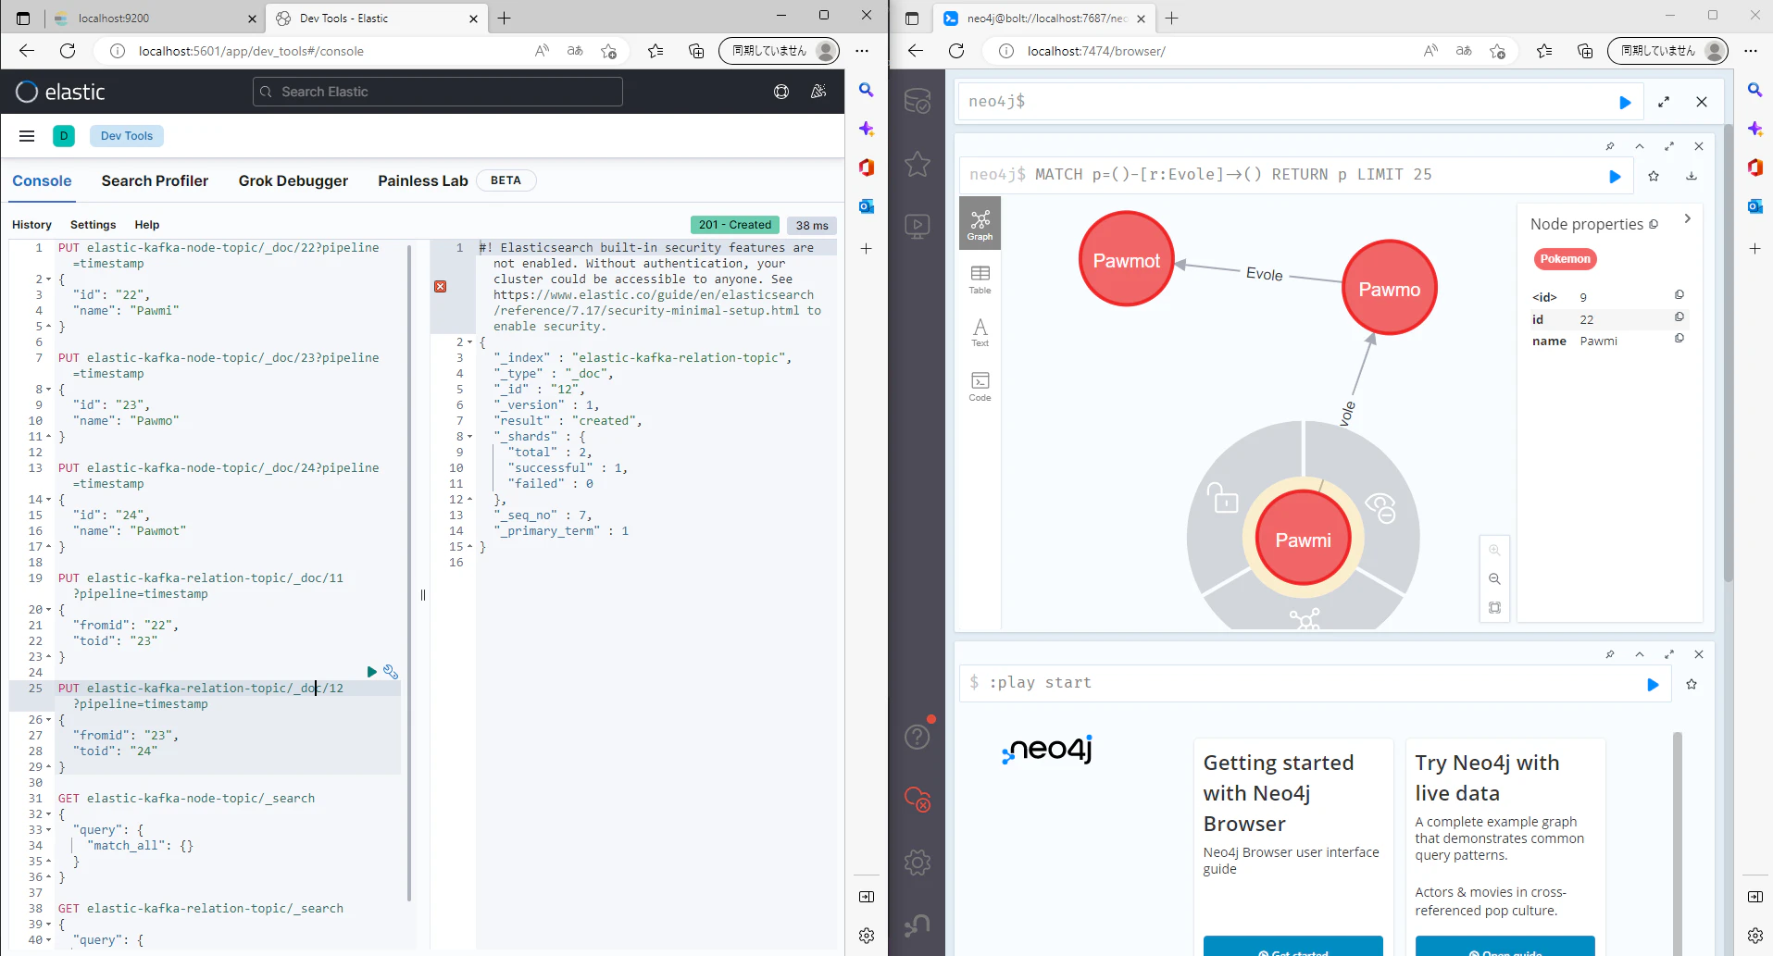Open the Neo4j Favorites star in sidebar

coord(918,164)
